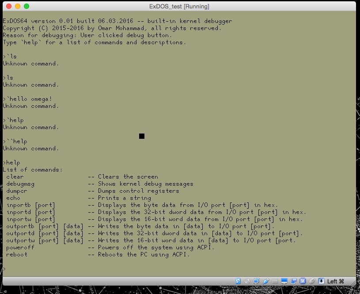The width and height of the screenshot is (360, 294).
Task: Click 'Dumps control registers' description
Action: [139, 191]
